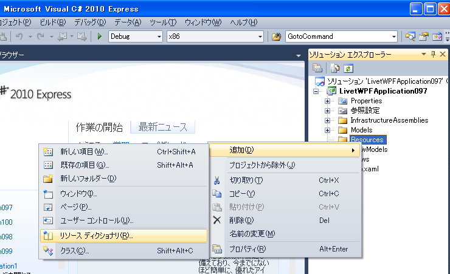Open the Solution Explorer toolbar icon
Viewport: 450px width, 274px height.
click(x=410, y=36)
